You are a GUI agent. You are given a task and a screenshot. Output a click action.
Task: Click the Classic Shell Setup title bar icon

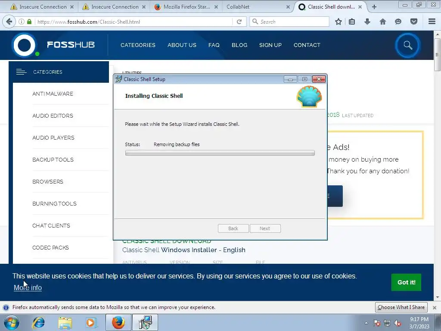(x=119, y=79)
